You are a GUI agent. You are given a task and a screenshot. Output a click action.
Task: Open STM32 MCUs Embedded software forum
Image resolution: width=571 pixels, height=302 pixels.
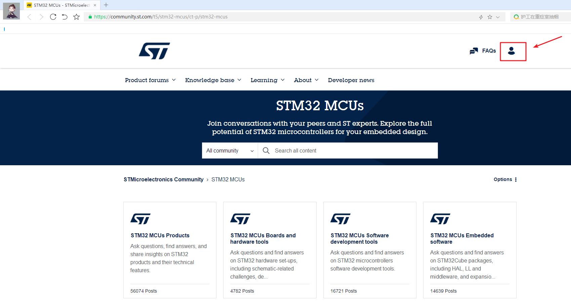462,239
